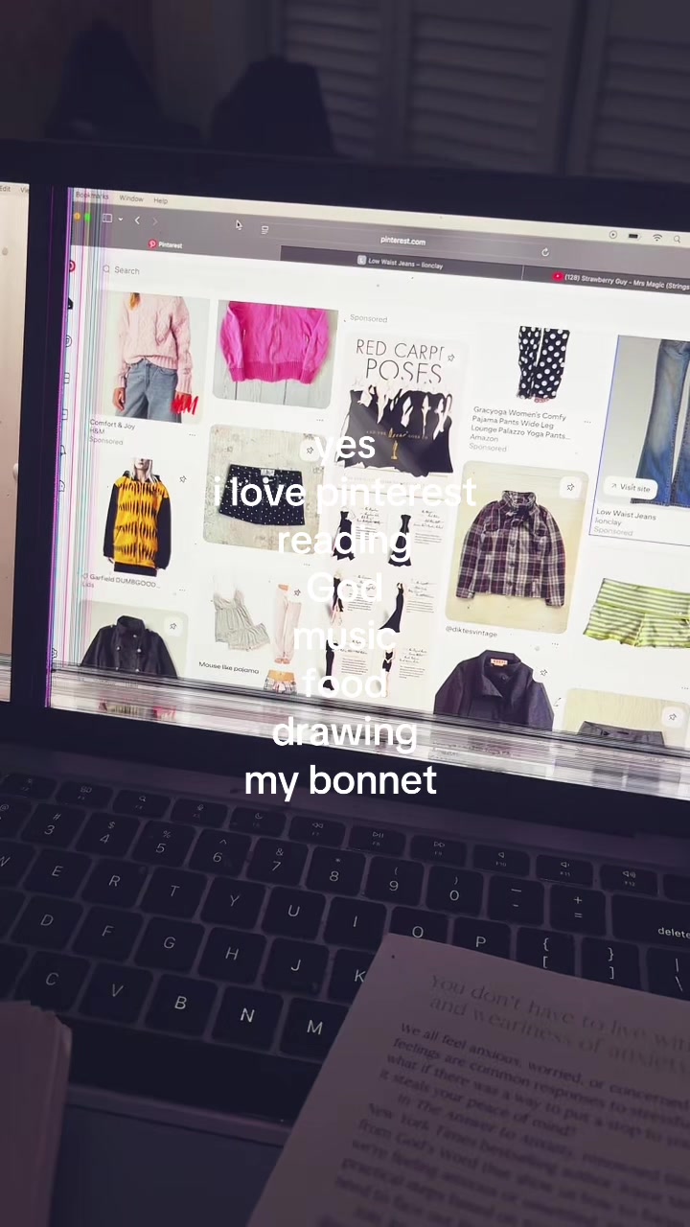690x1227 pixels.
Task: Click the star icon on Garfield sweater pin
Action: 182,479
